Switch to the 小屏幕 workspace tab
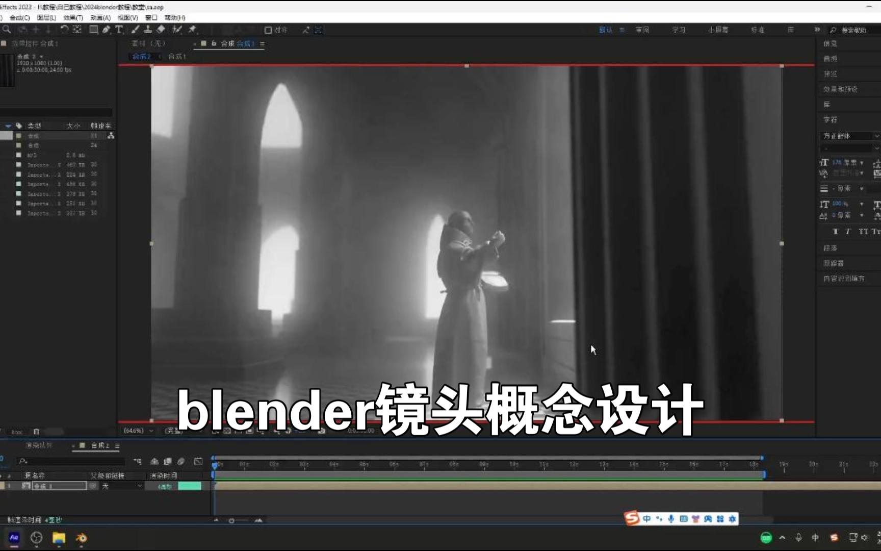This screenshot has height=551, width=881. click(x=718, y=30)
